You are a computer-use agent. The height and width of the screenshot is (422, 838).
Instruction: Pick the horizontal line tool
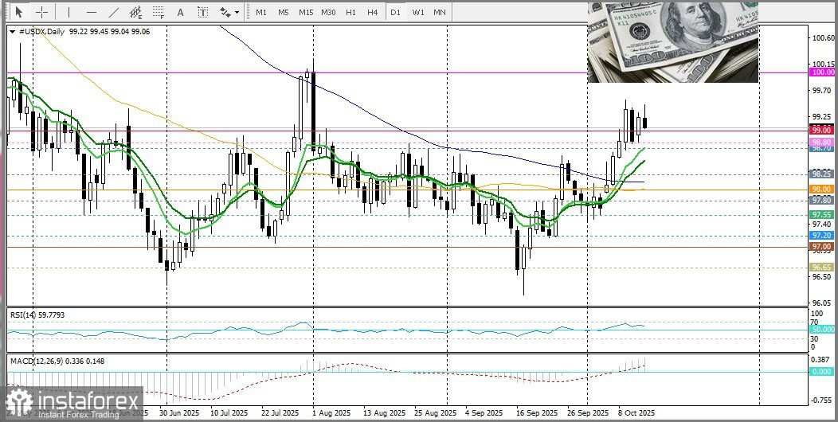tap(91, 12)
